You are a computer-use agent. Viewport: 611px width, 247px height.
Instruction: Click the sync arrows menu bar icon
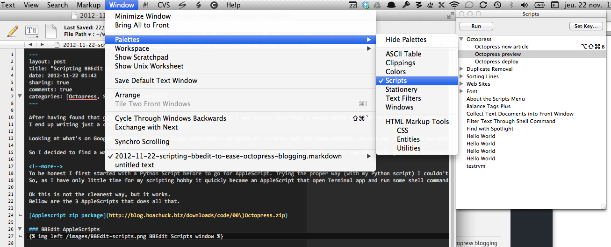(x=483, y=5)
